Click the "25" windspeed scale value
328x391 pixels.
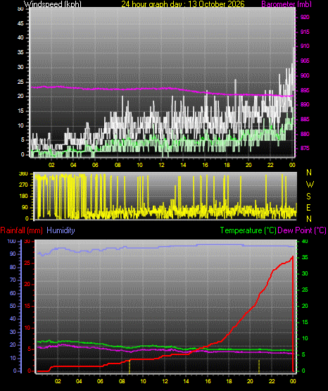20,82
